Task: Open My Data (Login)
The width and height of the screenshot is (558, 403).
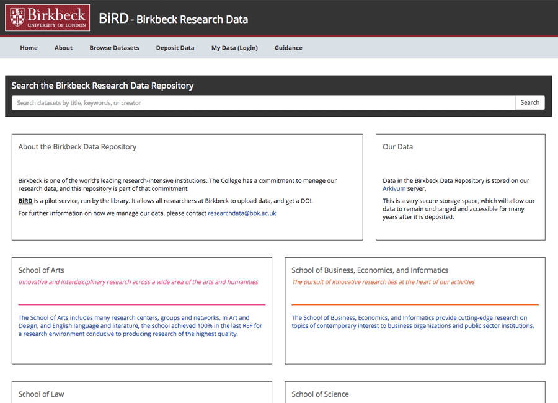Action: point(234,48)
